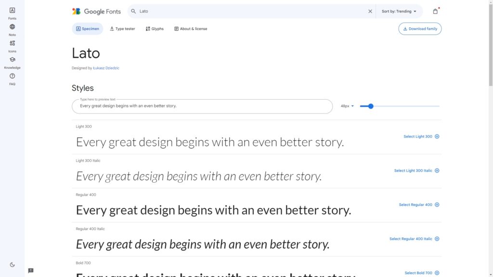Viewport: 493px width, 277px height.
Task: Toggle dark theme with the moon icon
Action: [12, 264]
